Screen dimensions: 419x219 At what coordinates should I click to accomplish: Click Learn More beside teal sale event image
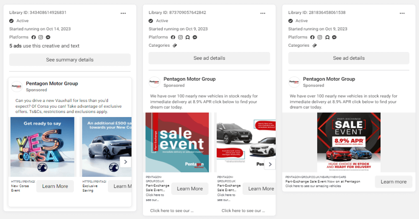point(190,188)
